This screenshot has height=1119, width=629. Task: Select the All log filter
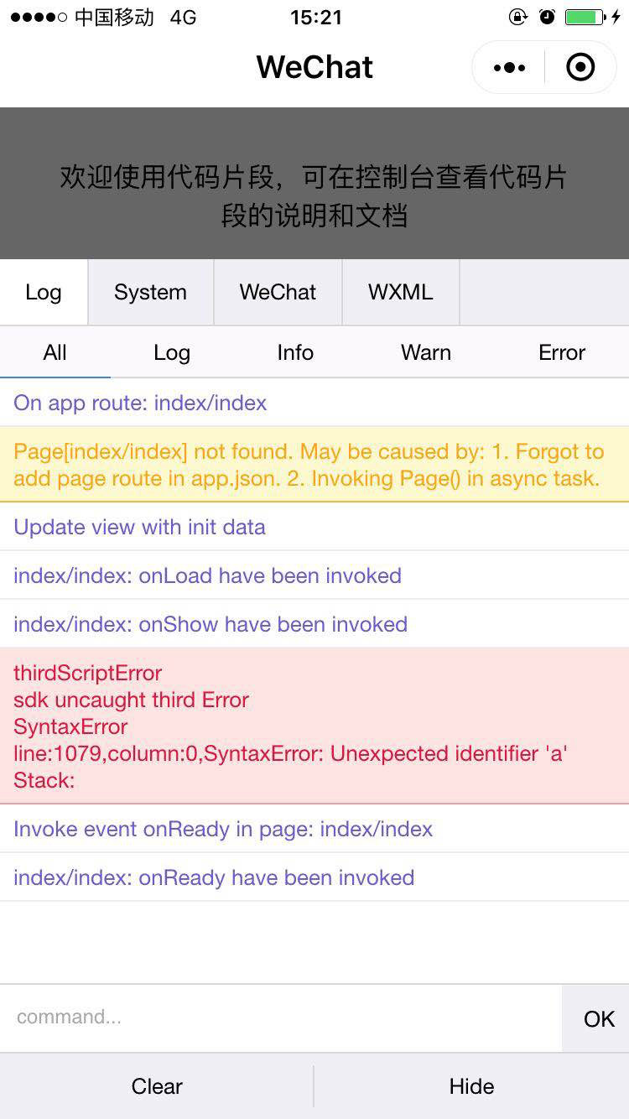click(55, 352)
